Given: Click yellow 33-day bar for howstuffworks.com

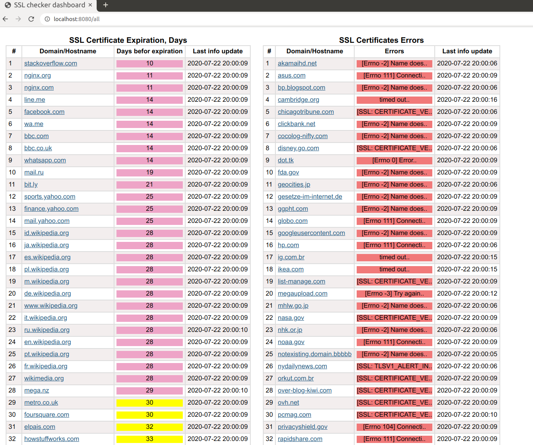Looking at the screenshot, I should (x=150, y=439).
